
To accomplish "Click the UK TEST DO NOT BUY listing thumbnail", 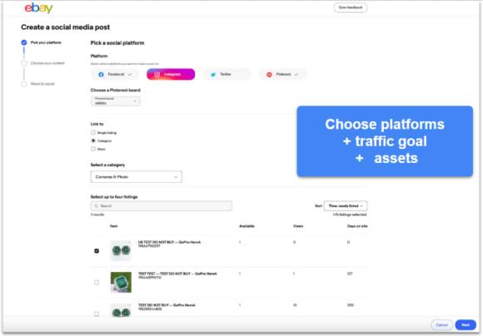I will (121, 251).
